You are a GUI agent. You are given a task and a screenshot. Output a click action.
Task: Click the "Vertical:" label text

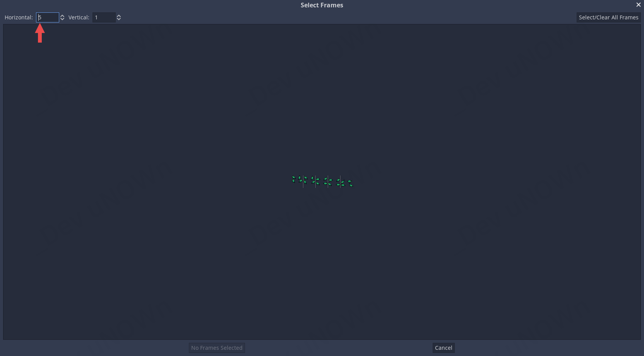[x=79, y=17]
